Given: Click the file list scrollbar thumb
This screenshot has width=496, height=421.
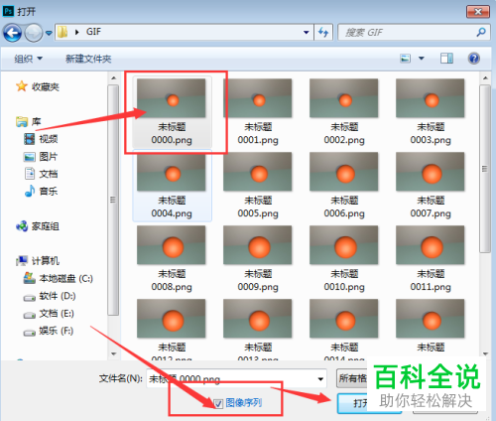Looking at the screenshot, I should pos(485,169).
